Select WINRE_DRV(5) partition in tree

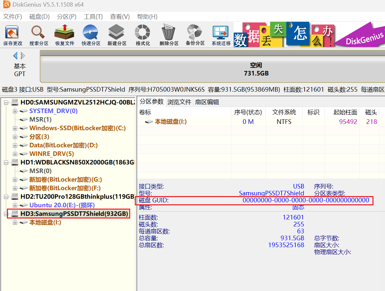tap(51, 154)
